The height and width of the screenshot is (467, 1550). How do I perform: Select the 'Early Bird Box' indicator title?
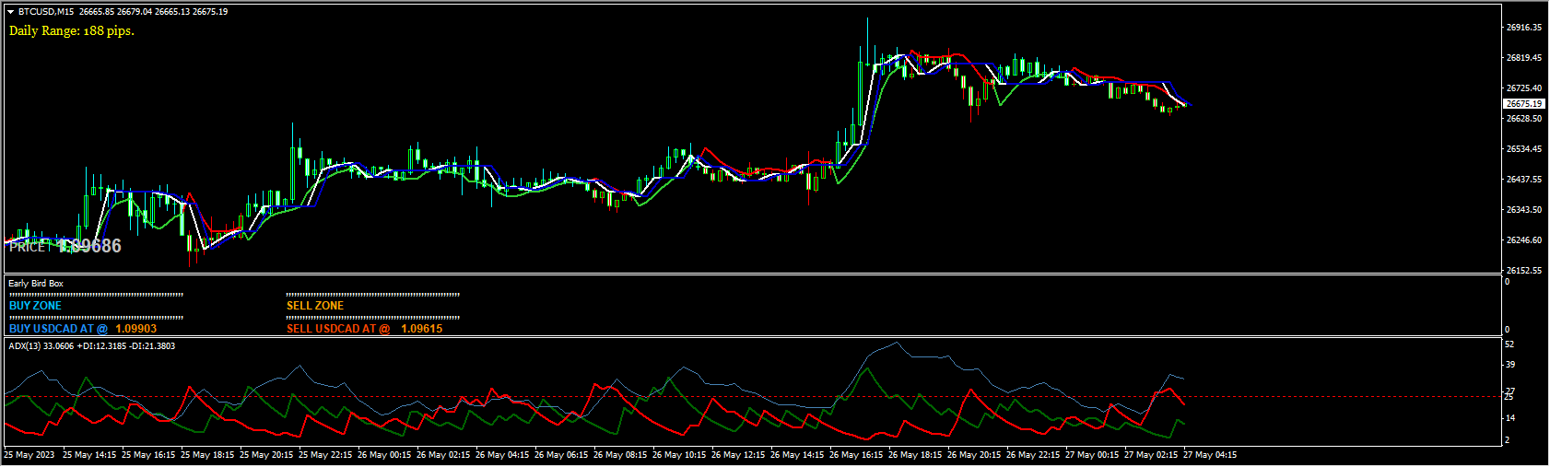coord(36,284)
